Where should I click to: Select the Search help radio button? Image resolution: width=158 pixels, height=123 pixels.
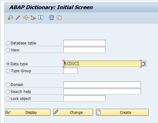click(8, 92)
